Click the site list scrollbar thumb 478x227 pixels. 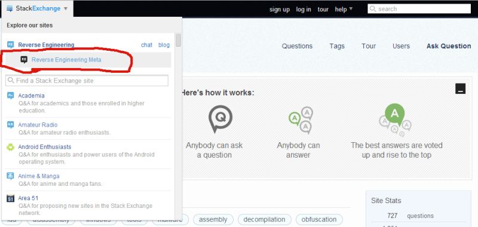pyautogui.click(x=178, y=40)
